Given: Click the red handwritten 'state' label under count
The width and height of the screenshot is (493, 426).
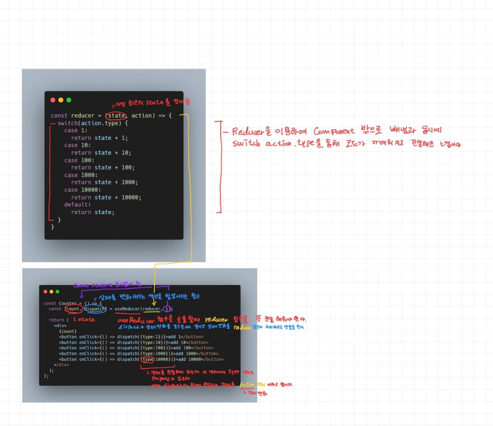Looking at the screenshot, I should pos(86,319).
